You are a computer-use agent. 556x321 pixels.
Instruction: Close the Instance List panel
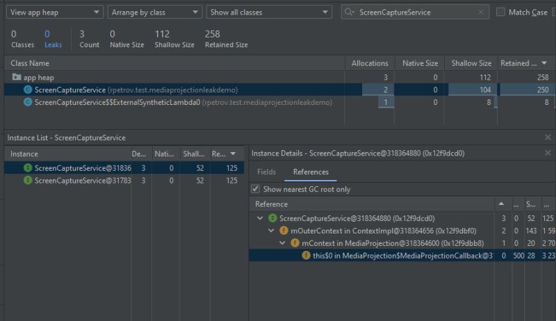(548, 138)
